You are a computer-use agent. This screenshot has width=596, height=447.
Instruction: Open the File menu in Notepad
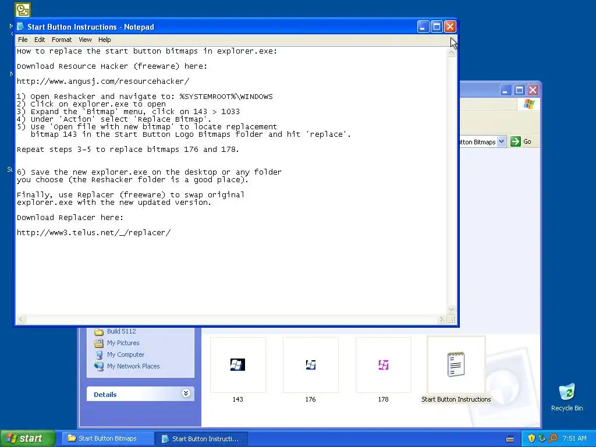click(x=23, y=40)
